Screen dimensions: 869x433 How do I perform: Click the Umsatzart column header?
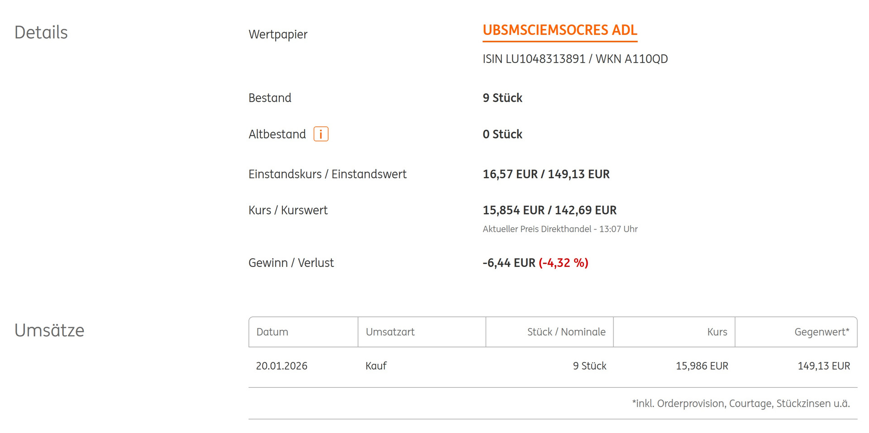tap(390, 332)
